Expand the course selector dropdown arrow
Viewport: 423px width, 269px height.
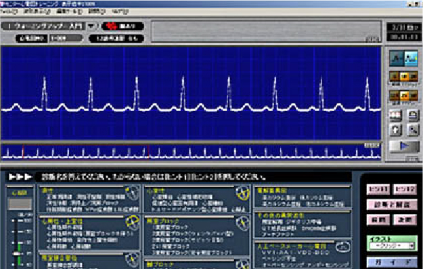(91, 26)
